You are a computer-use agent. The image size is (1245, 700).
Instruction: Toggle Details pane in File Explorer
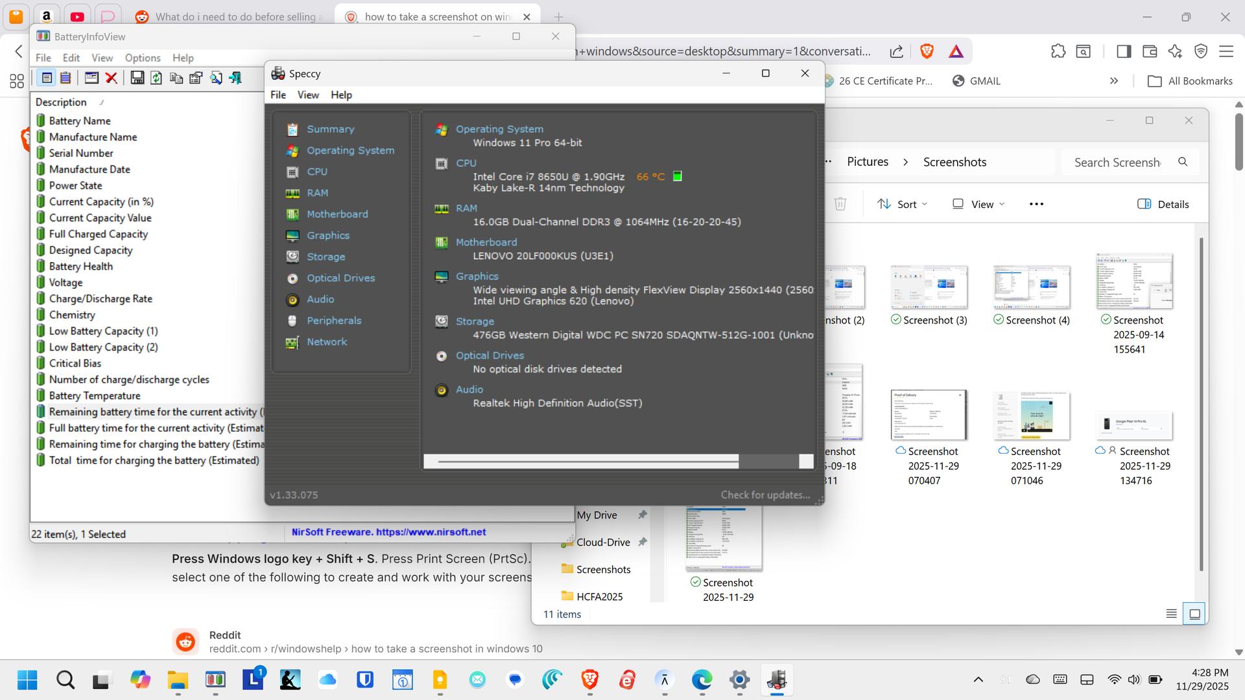click(x=1163, y=204)
